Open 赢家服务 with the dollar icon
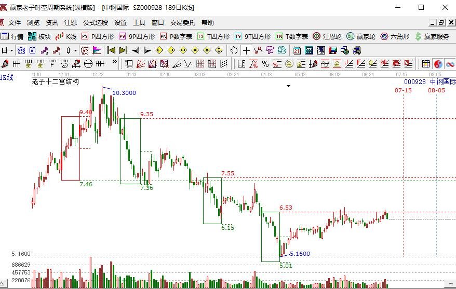The height and width of the screenshot is (289, 456). click(432, 36)
